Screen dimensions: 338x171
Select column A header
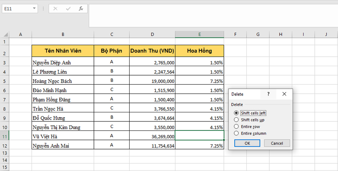coord(21,34)
